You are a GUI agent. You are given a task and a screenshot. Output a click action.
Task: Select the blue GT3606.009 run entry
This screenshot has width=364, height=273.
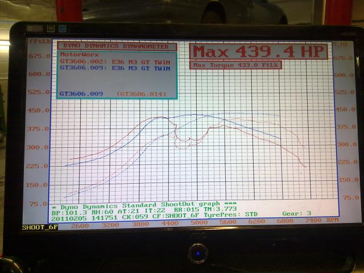pos(115,68)
